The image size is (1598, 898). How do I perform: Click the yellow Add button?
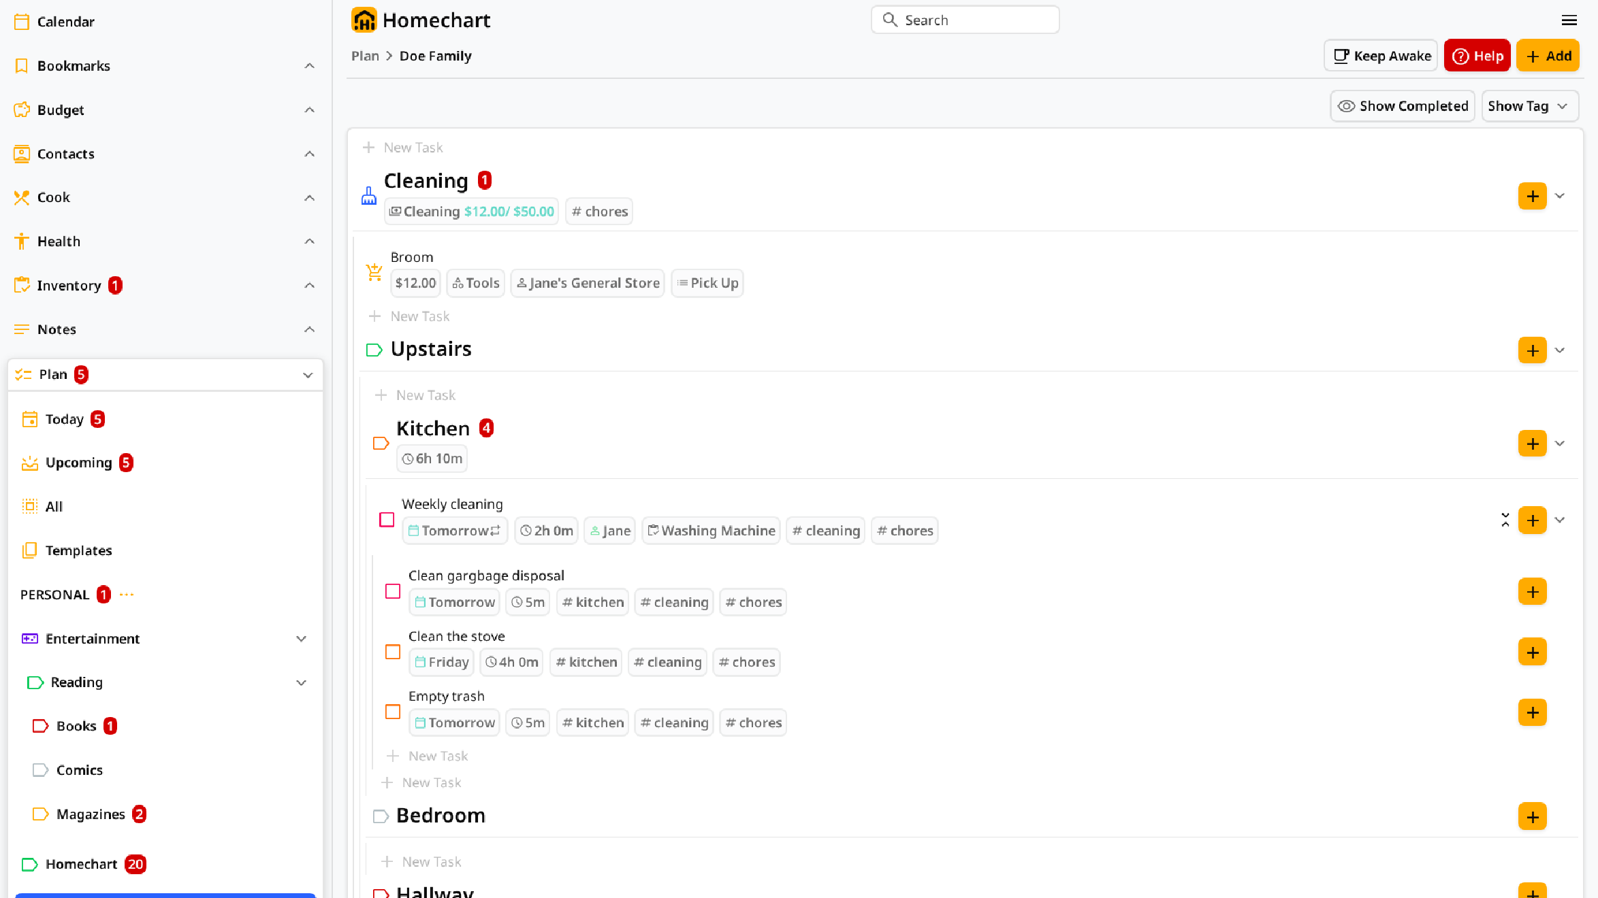[x=1548, y=56]
